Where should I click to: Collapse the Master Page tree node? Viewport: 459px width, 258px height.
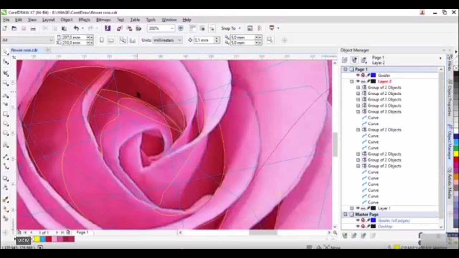(x=345, y=214)
